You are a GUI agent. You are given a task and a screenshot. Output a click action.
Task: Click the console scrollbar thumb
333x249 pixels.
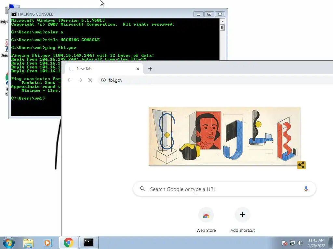tap(222, 28)
